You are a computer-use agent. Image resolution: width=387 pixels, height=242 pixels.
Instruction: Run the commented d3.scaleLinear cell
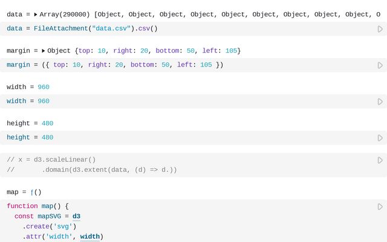380,160
